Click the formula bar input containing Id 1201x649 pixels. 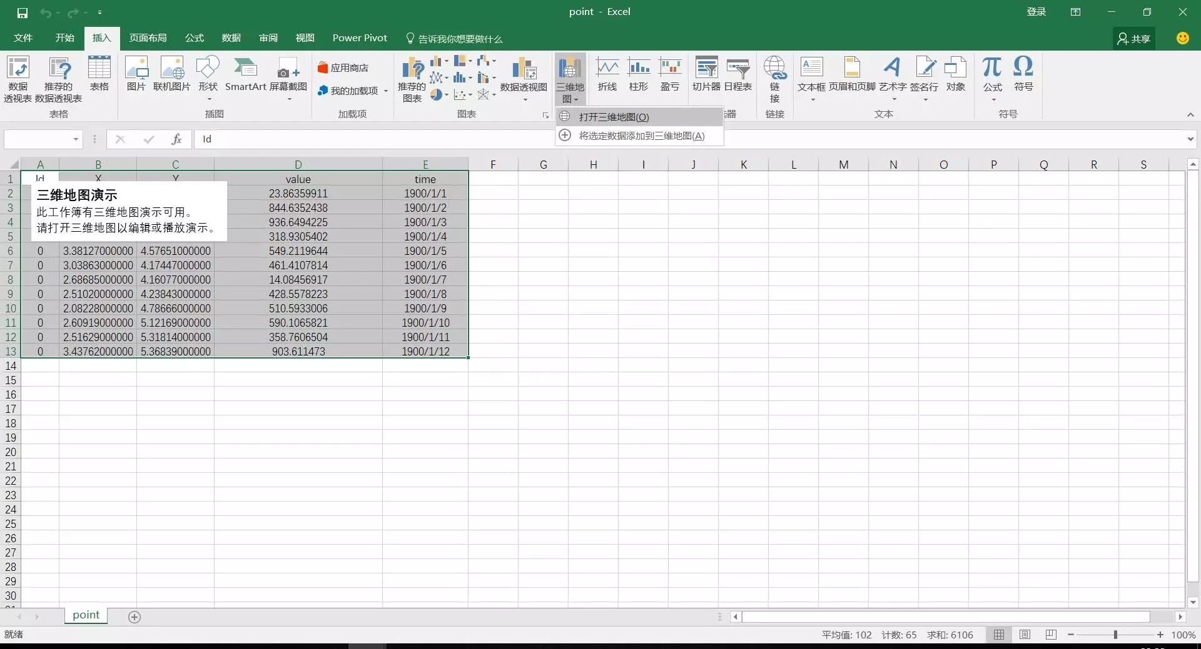click(688, 139)
